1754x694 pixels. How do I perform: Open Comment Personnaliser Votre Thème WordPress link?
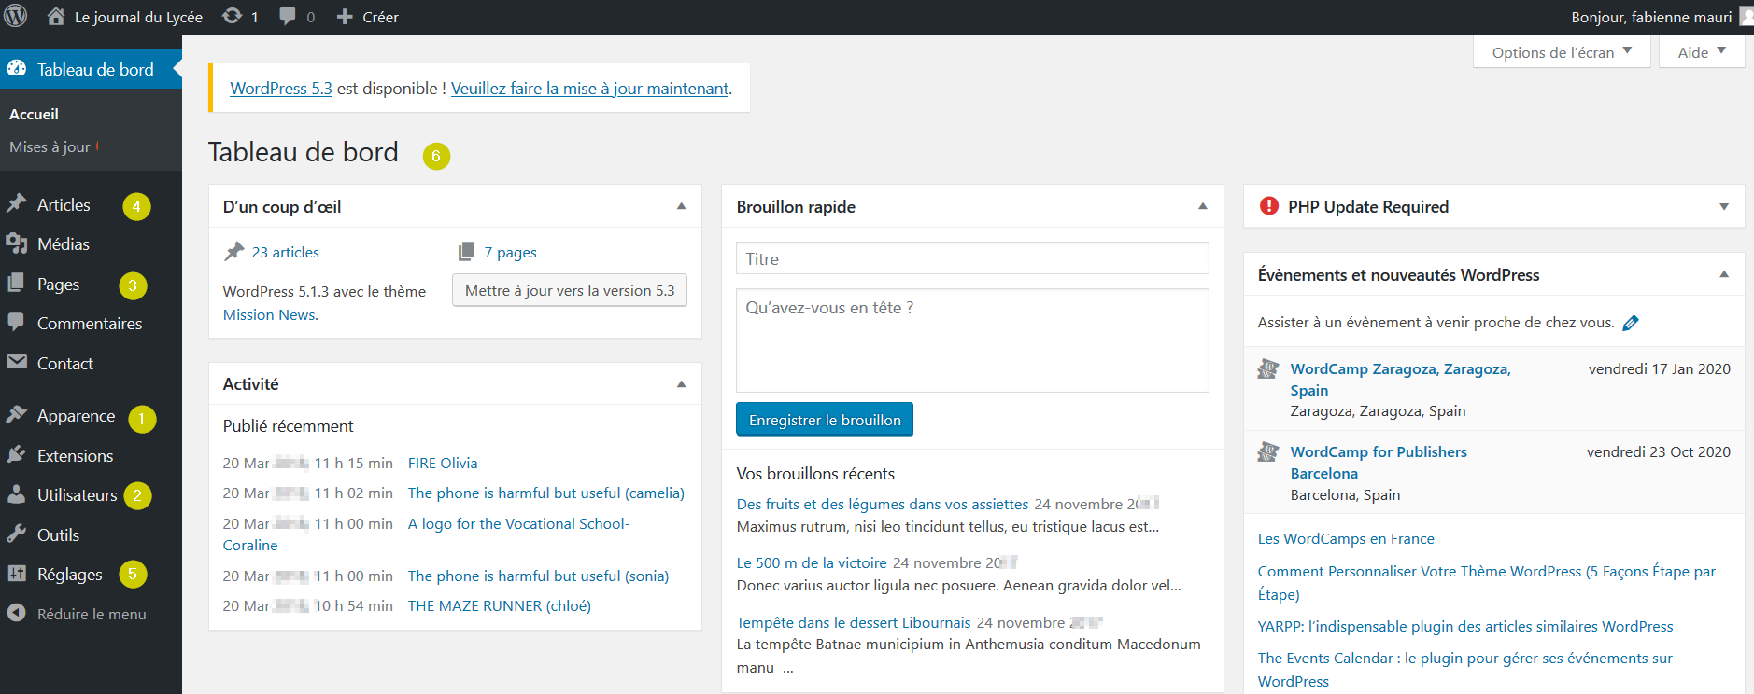1487,582
